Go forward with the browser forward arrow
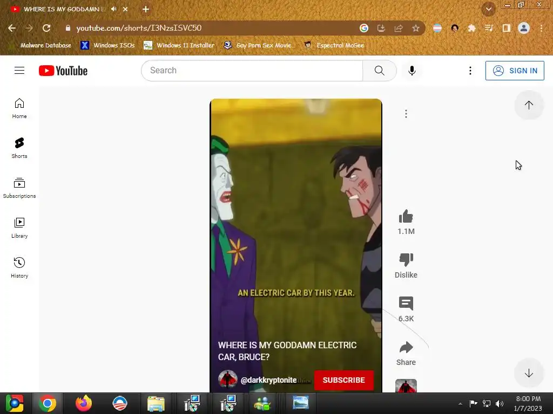This screenshot has width=553, height=414. 29,28
